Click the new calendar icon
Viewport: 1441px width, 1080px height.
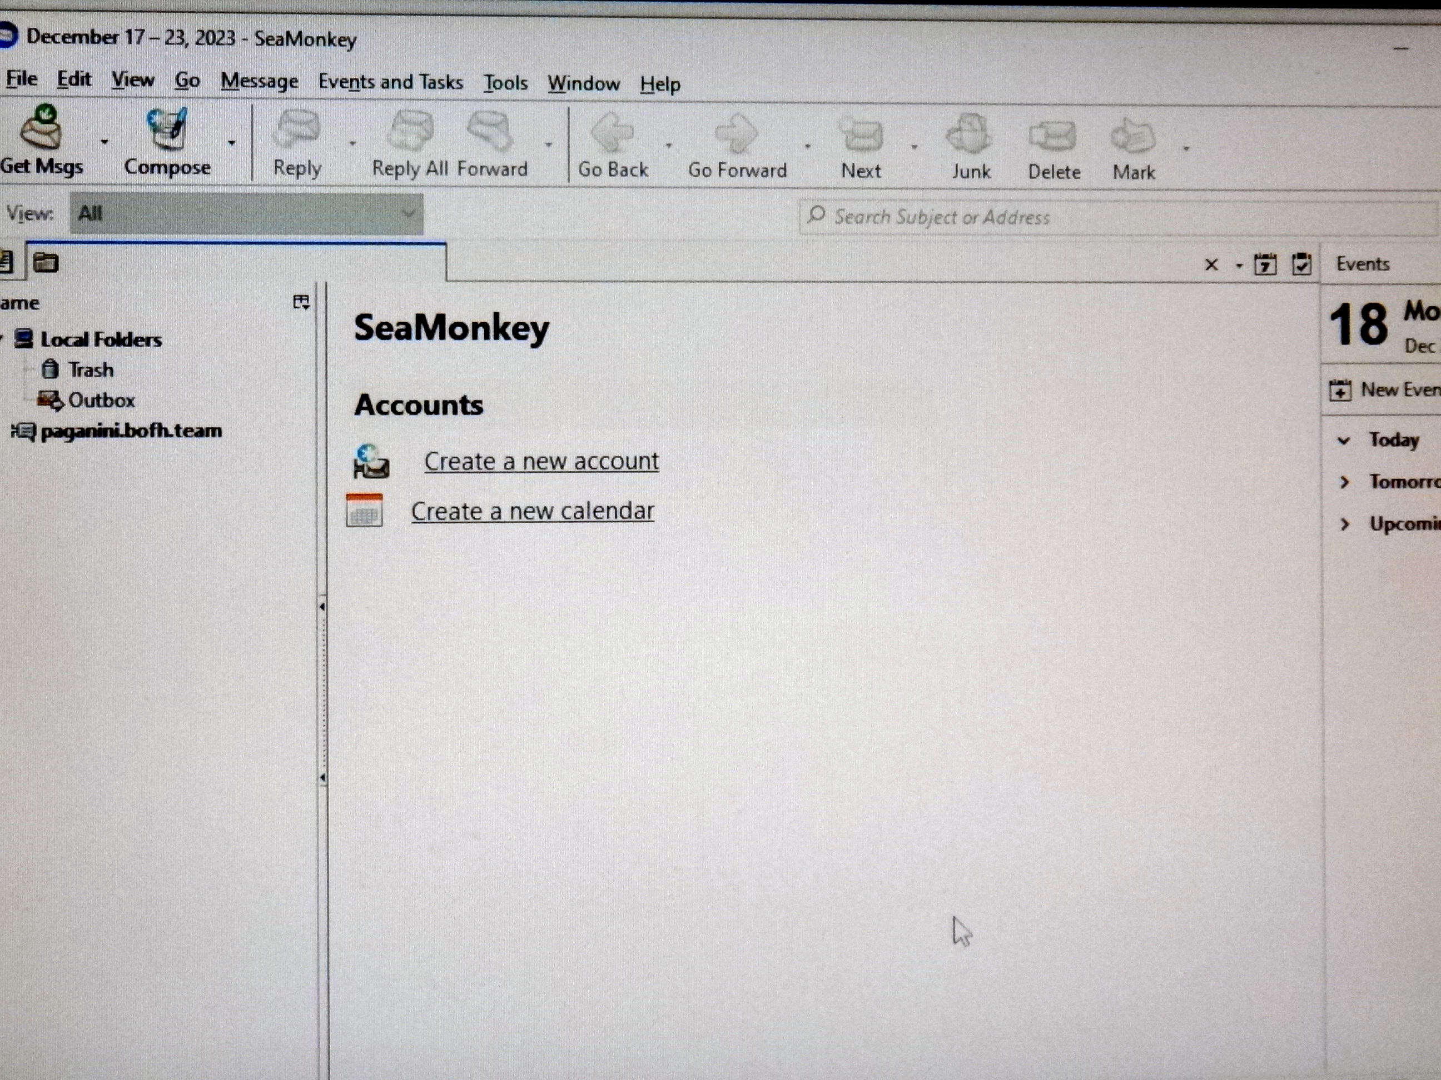[364, 510]
